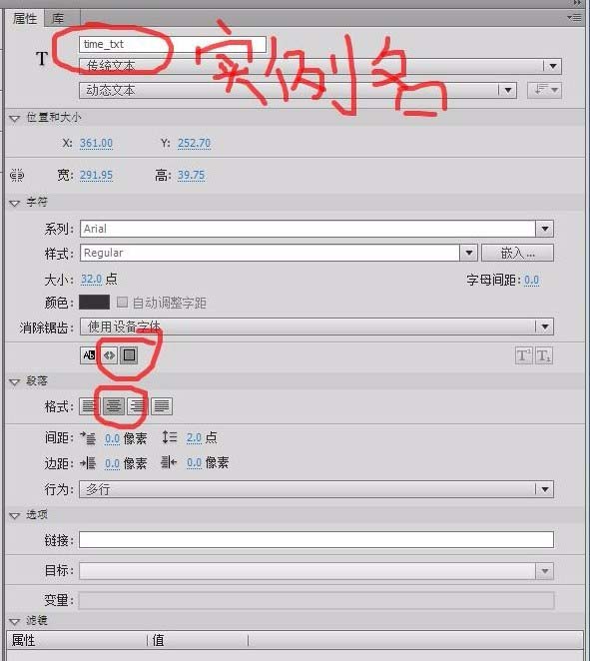Toggle render text as HTML icon

(109, 355)
